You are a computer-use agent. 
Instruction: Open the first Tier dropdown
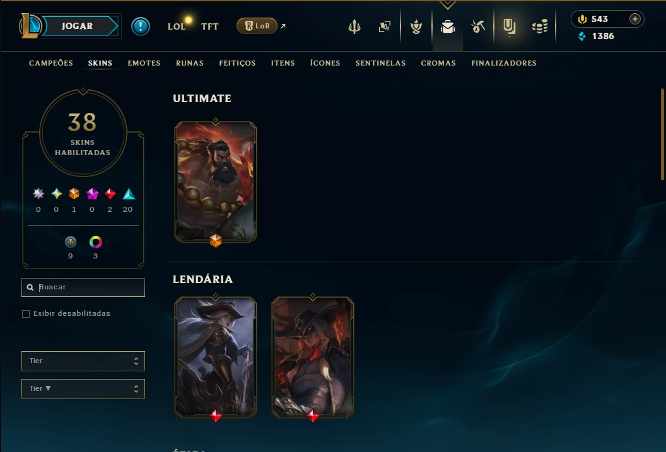83,361
